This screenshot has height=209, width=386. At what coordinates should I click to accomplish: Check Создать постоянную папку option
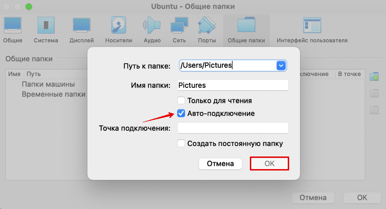pyautogui.click(x=181, y=144)
